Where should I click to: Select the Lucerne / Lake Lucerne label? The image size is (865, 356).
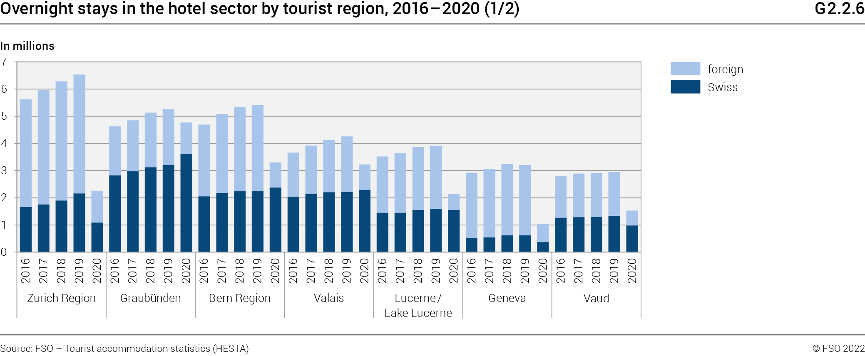(x=418, y=306)
